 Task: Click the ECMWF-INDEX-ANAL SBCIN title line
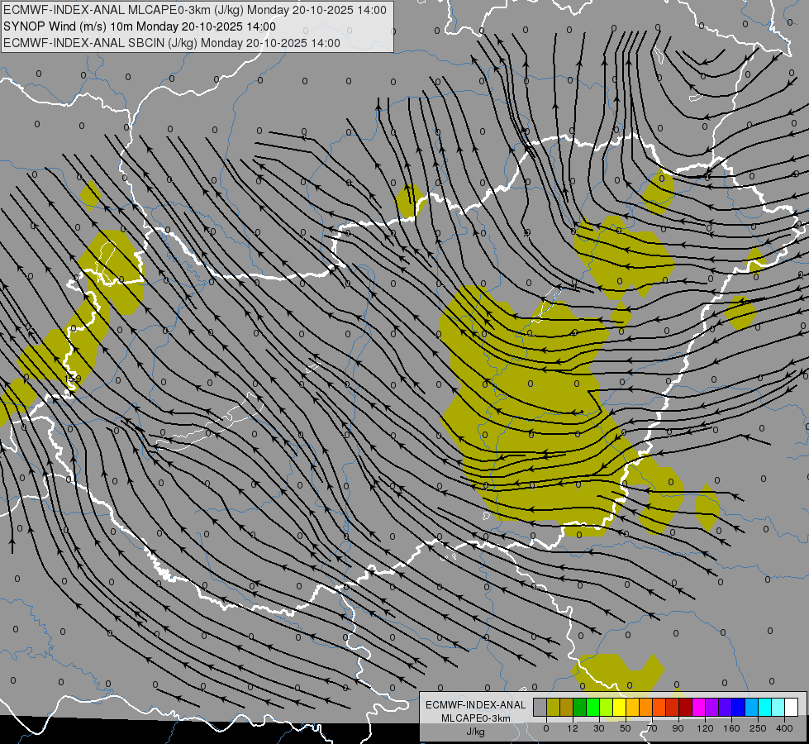(x=172, y=43)
